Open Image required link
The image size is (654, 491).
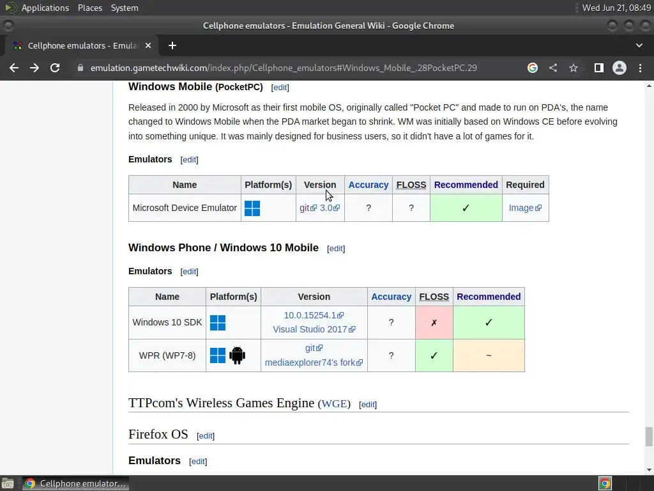tap(525, 208)
